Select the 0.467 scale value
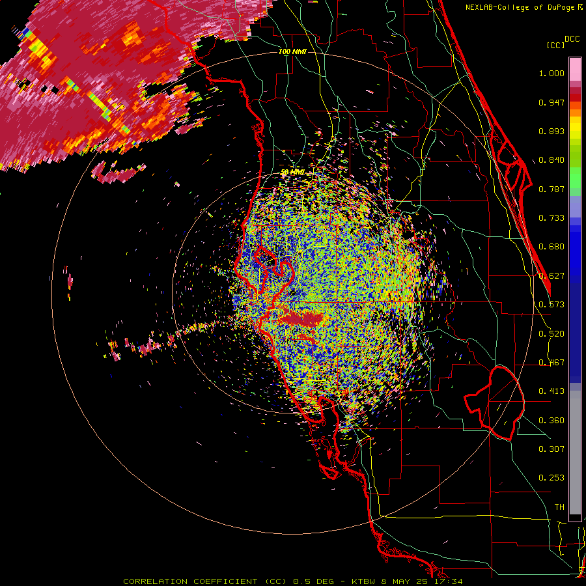 [x=551, y=363]
